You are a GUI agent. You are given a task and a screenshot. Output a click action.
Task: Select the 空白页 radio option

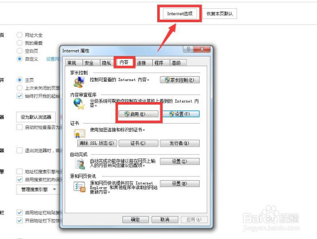point(20,51)
